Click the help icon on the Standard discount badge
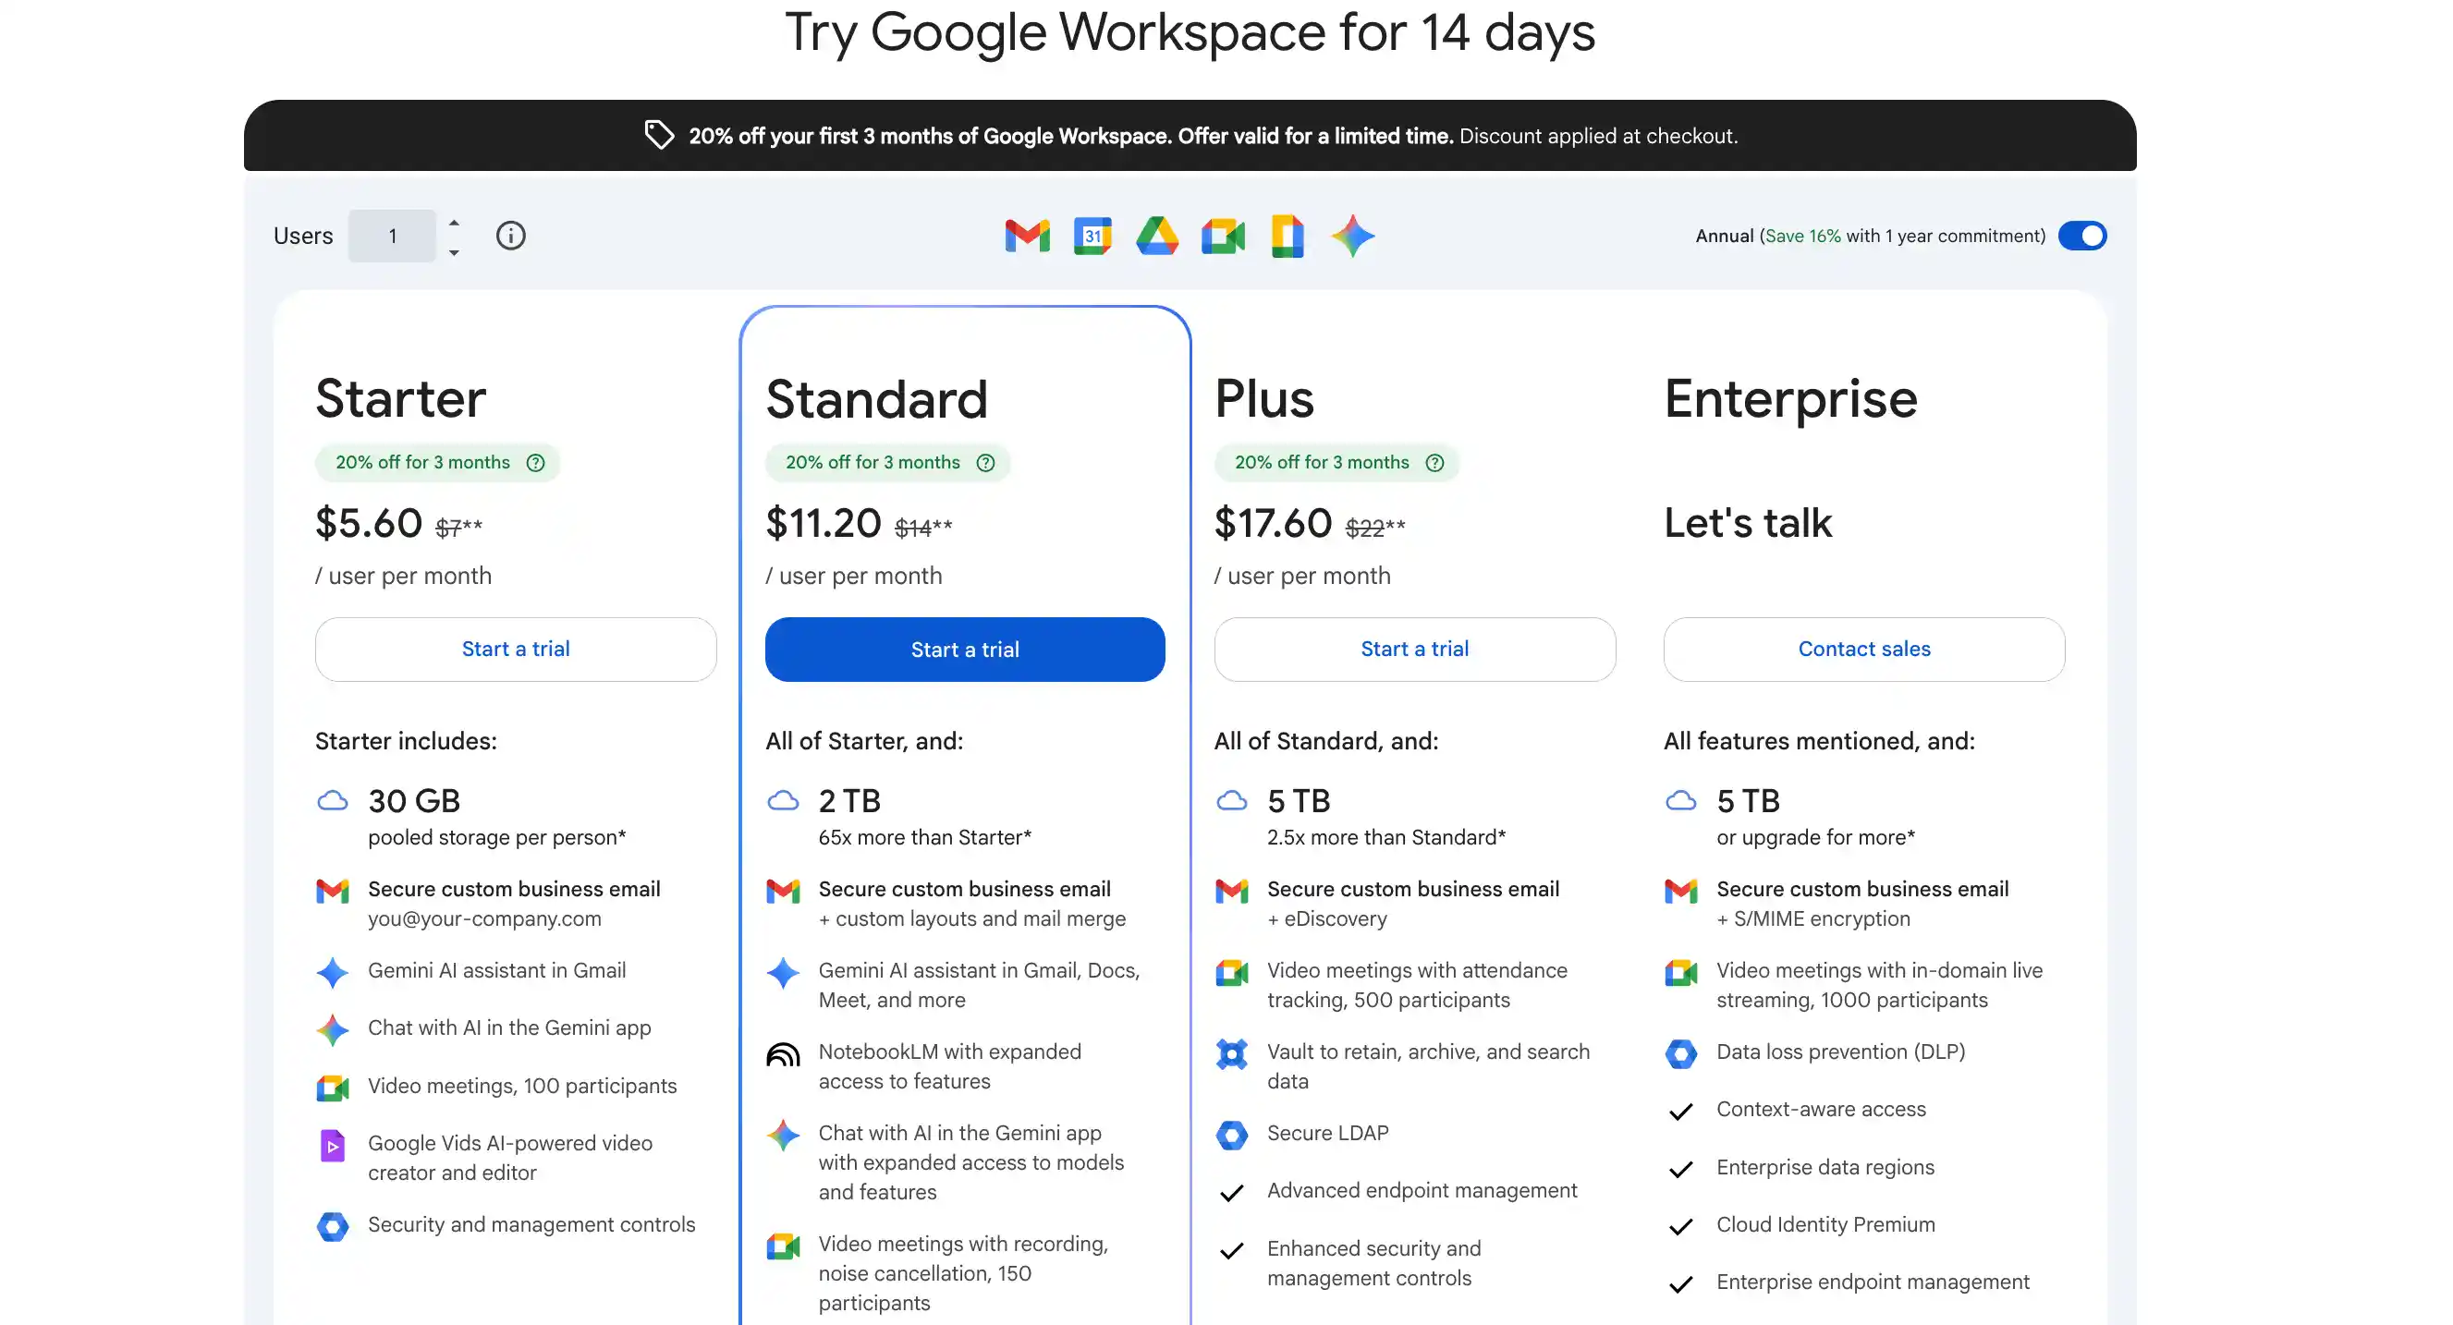Image resolution: width=2453 pixels, height=1325 pixels. tap(985, 463)
